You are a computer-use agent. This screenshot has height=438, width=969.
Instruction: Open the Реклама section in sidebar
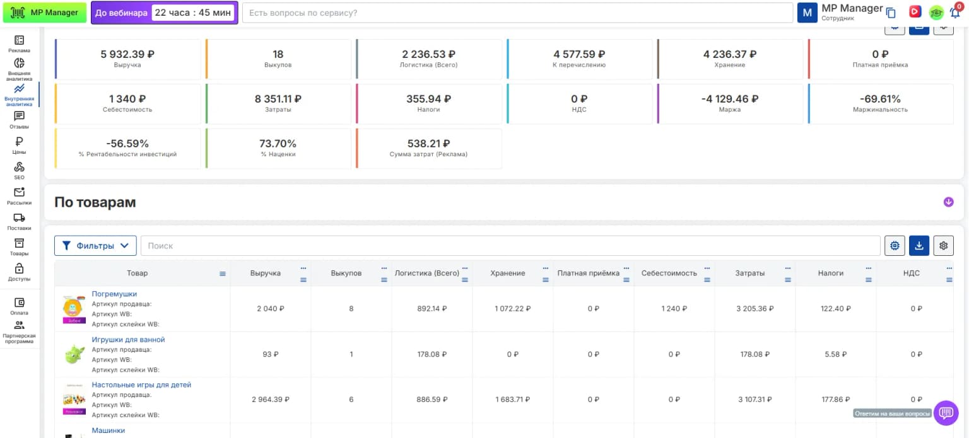coord(19,43)
